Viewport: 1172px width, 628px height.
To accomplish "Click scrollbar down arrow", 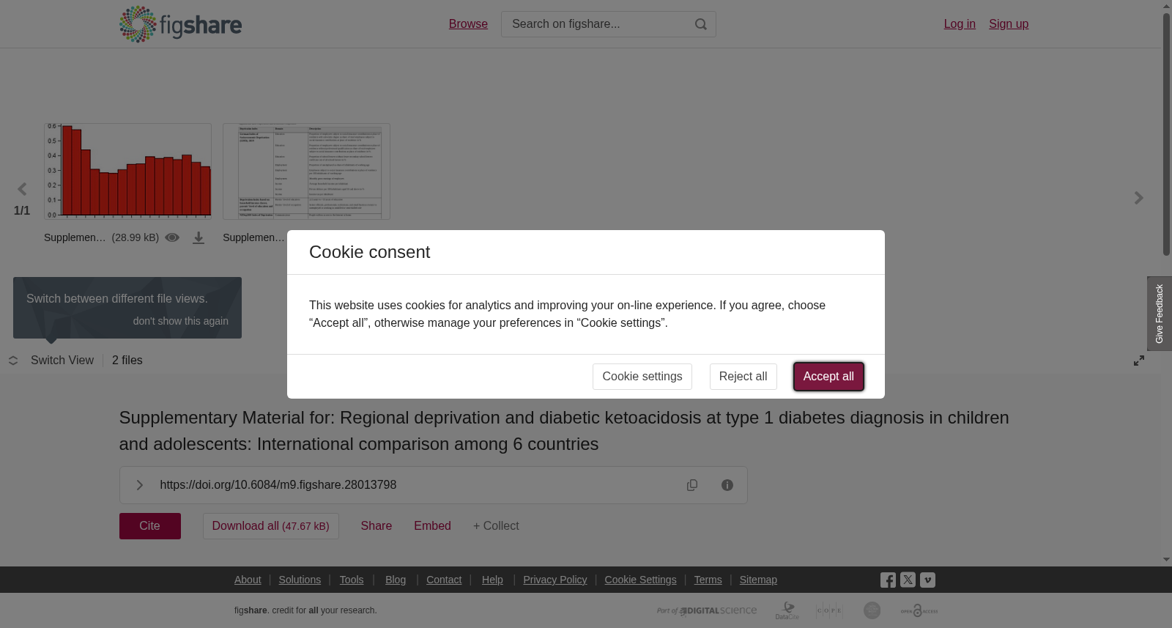I will (x=1166, y=560).
